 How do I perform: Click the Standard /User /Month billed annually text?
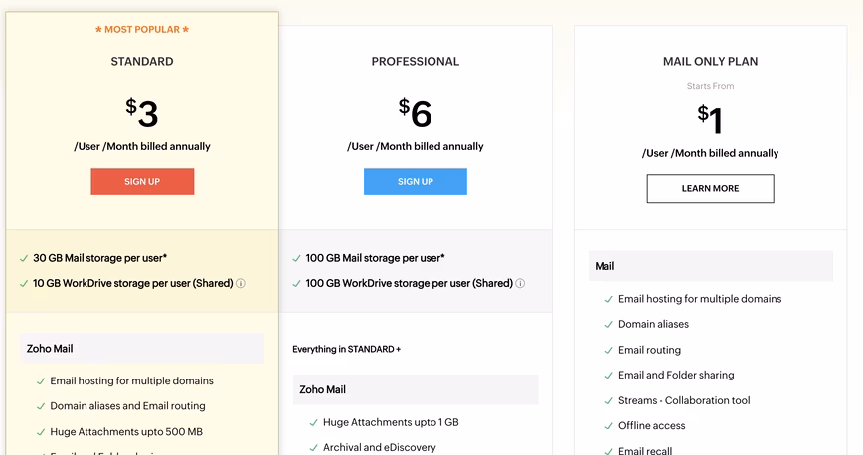pos(142,146)
